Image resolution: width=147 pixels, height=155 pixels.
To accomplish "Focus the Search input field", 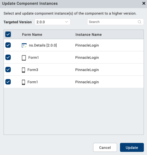I will pyautogui.click(x=115, y=22).
